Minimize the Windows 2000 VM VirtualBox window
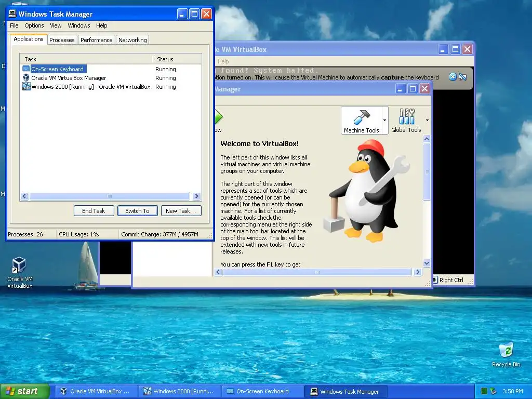Image resolution: width=532 pixels, height=399 pixels. tap(443, 49)
